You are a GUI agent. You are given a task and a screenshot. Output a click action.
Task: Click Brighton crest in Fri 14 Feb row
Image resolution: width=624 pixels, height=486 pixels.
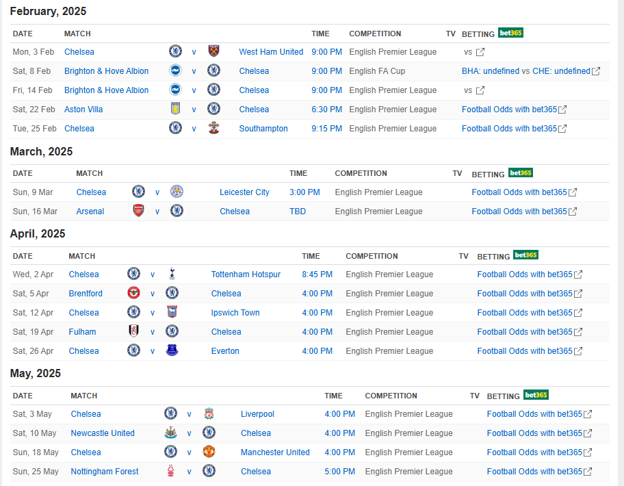click(175, 90)
